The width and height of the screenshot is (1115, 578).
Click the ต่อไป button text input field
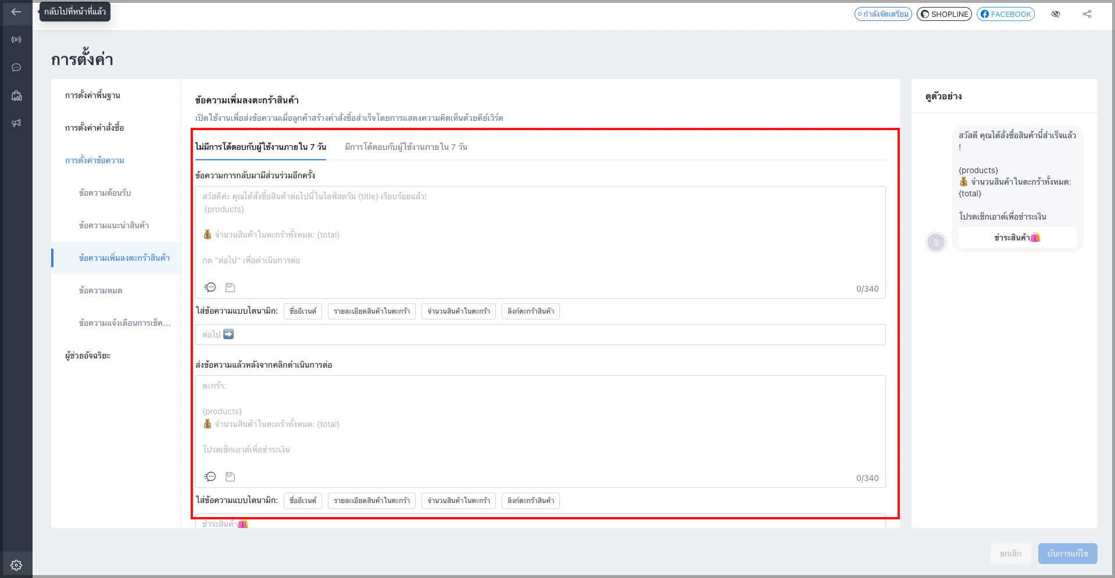540,335
